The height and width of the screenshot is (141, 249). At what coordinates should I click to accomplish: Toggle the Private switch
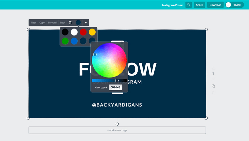point(235,5)
